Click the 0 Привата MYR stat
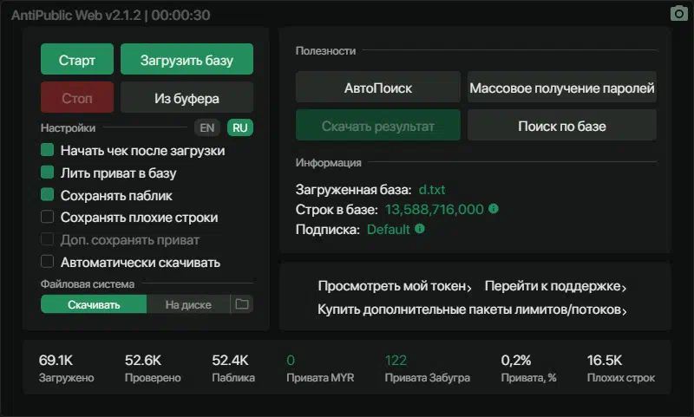 coord(320,368)
